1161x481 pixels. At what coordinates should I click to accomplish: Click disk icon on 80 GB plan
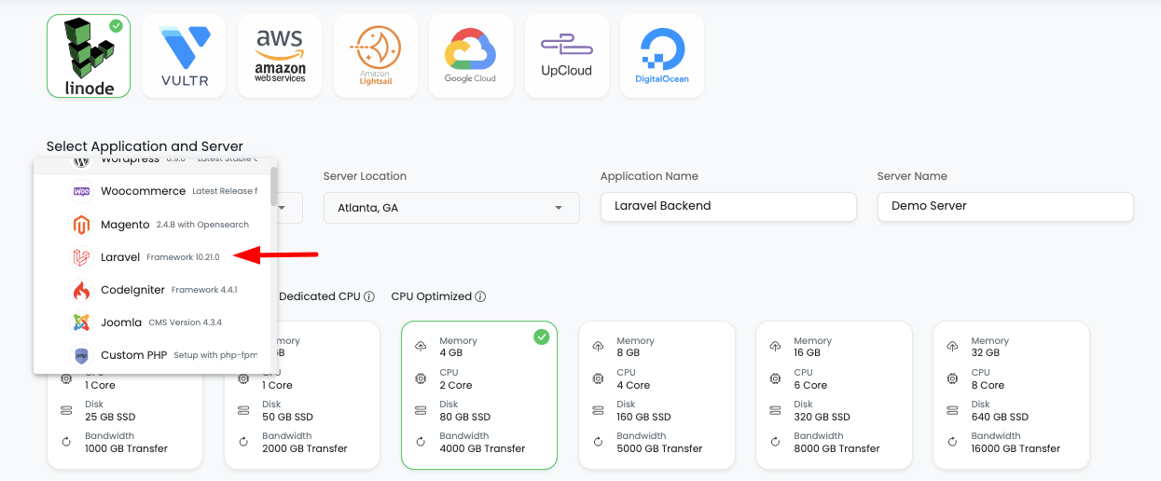click(421, 410)
